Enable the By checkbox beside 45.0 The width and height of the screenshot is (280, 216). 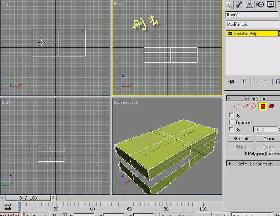[231, 129]
